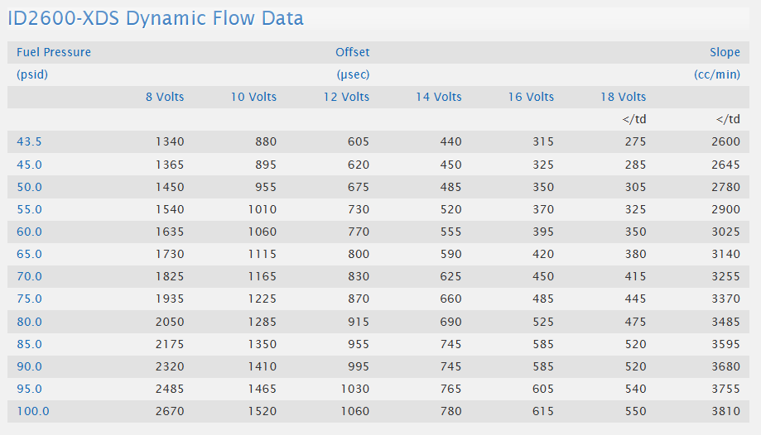This screenshot has height=435, width=761.
Task: Select the 3810 slope value cell
Action: click(x=725, y=411)
